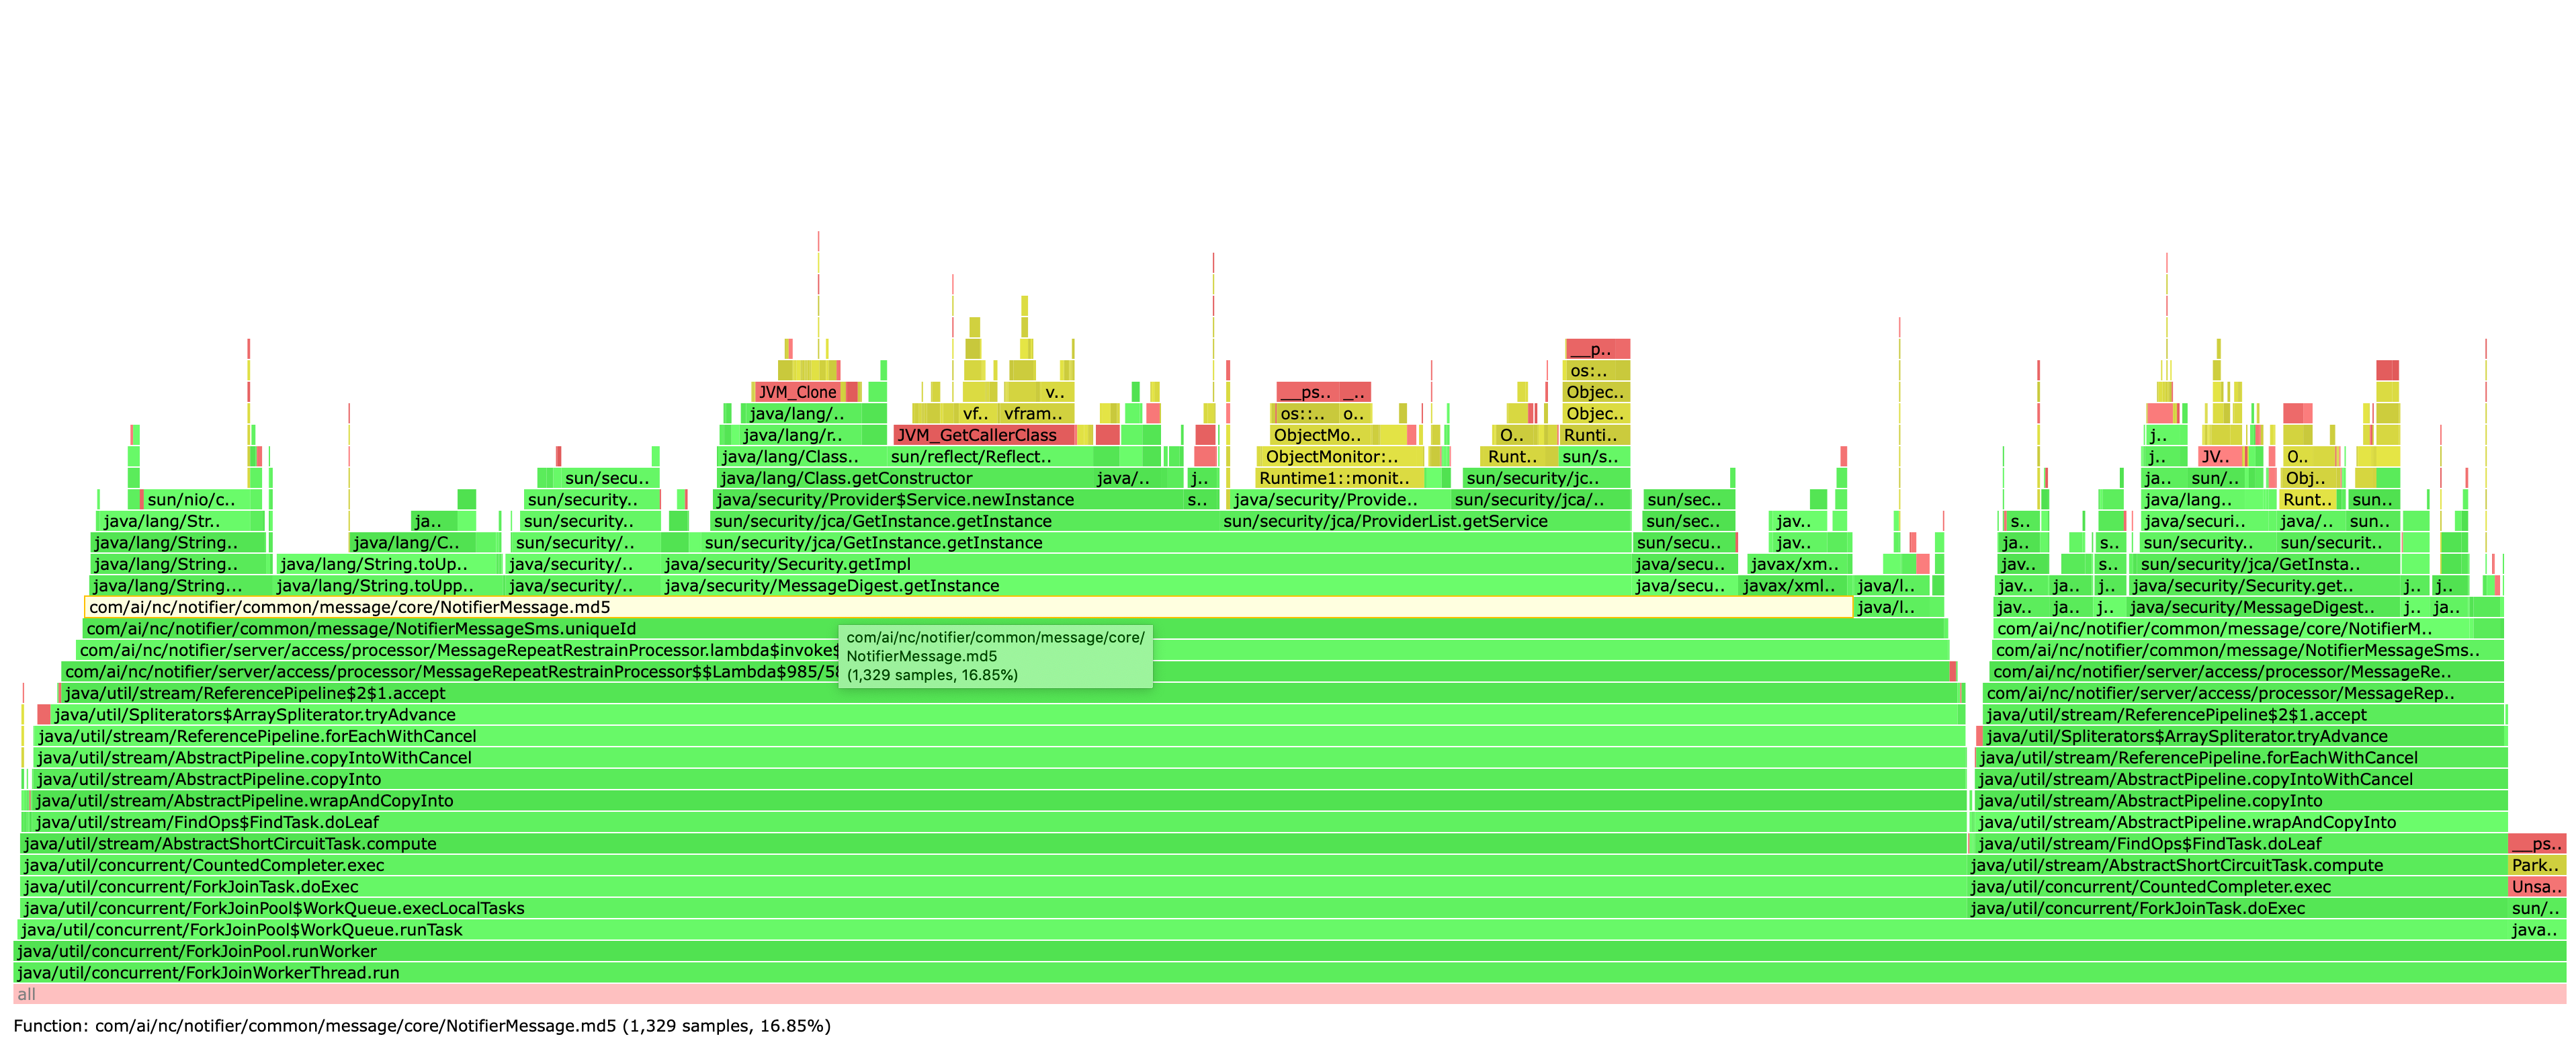Select truncated processor/MessageRe.. frame
2576x1043 pixels.
click(2247, 672)
